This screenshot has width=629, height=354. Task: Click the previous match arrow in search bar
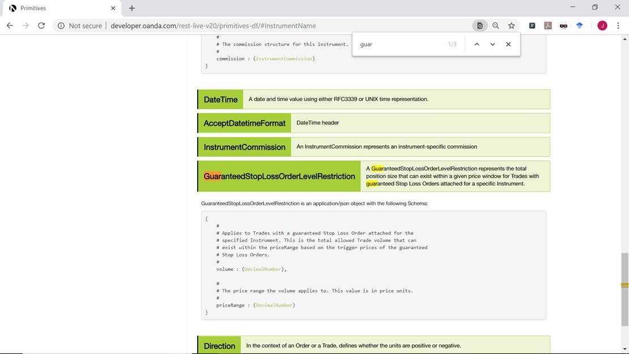pyautogui.click(x=477, y=44)
